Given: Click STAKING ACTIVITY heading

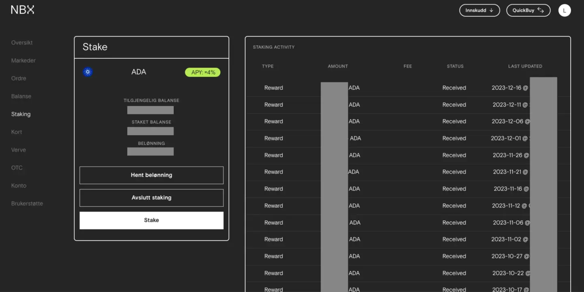Looking at the screenshot, I should pos(274,47).
